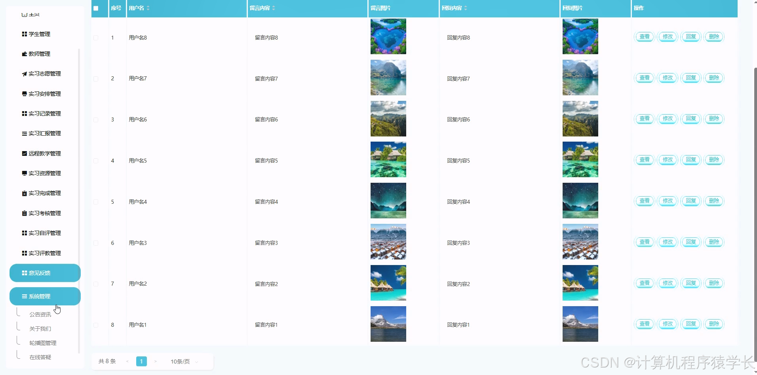
Task: Open the 10条/页 page size dropdown
Action: pyautogui.click(x=184, y=362)
